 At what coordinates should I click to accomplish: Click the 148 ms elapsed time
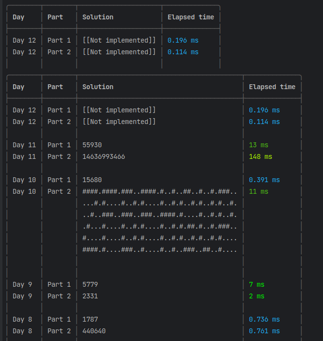(x=261, y=157)
